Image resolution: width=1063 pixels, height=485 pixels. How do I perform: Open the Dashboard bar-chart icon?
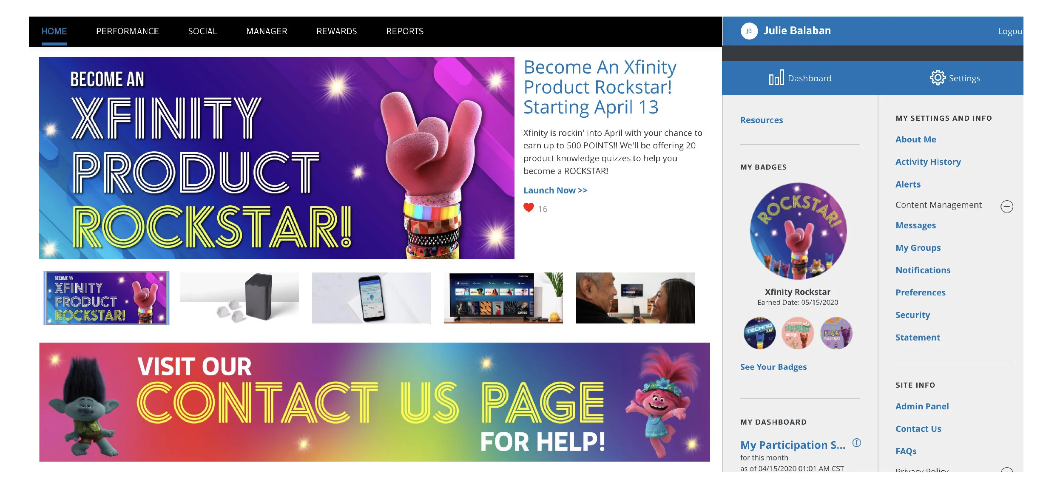(776, 78)
